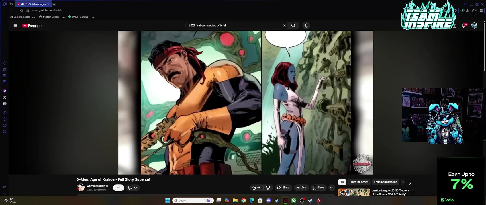This screenshot has height=205, width=486.
Task: Expand subscription notification options chevron
Action: pos(136,188)
